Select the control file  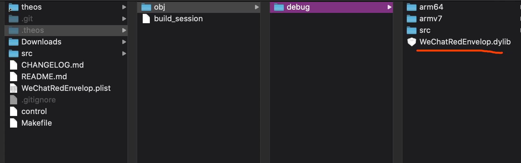[34, 111]
